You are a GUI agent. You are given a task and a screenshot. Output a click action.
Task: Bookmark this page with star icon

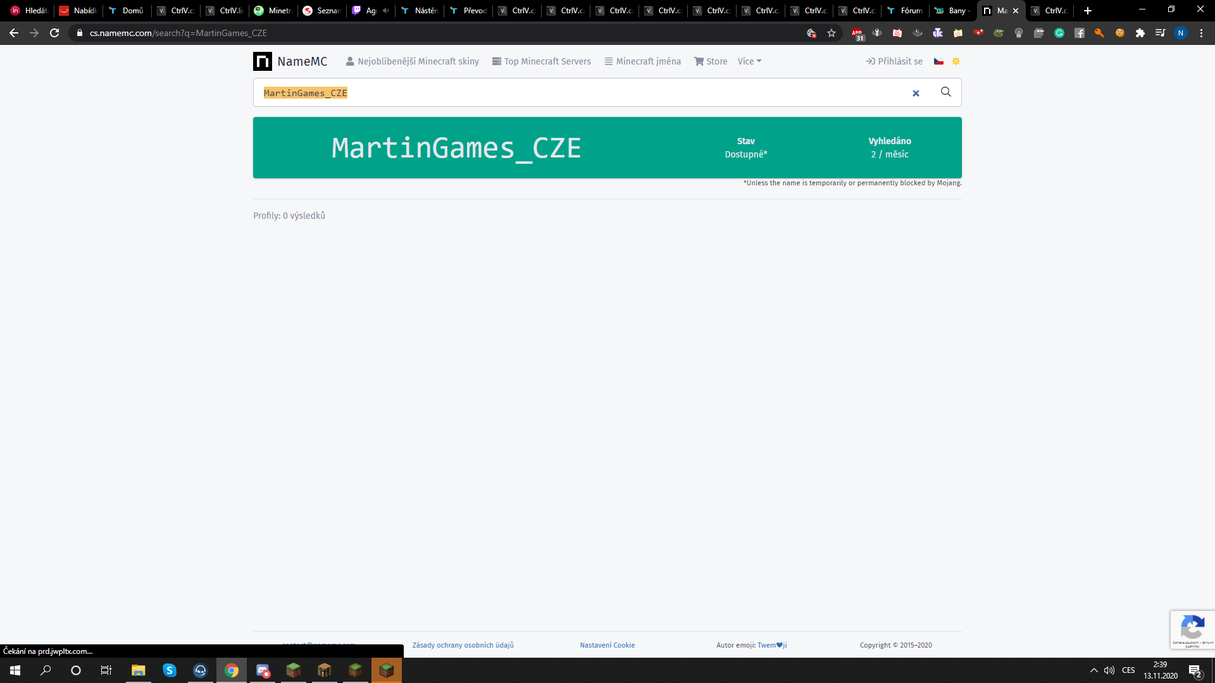click(832, 33)
